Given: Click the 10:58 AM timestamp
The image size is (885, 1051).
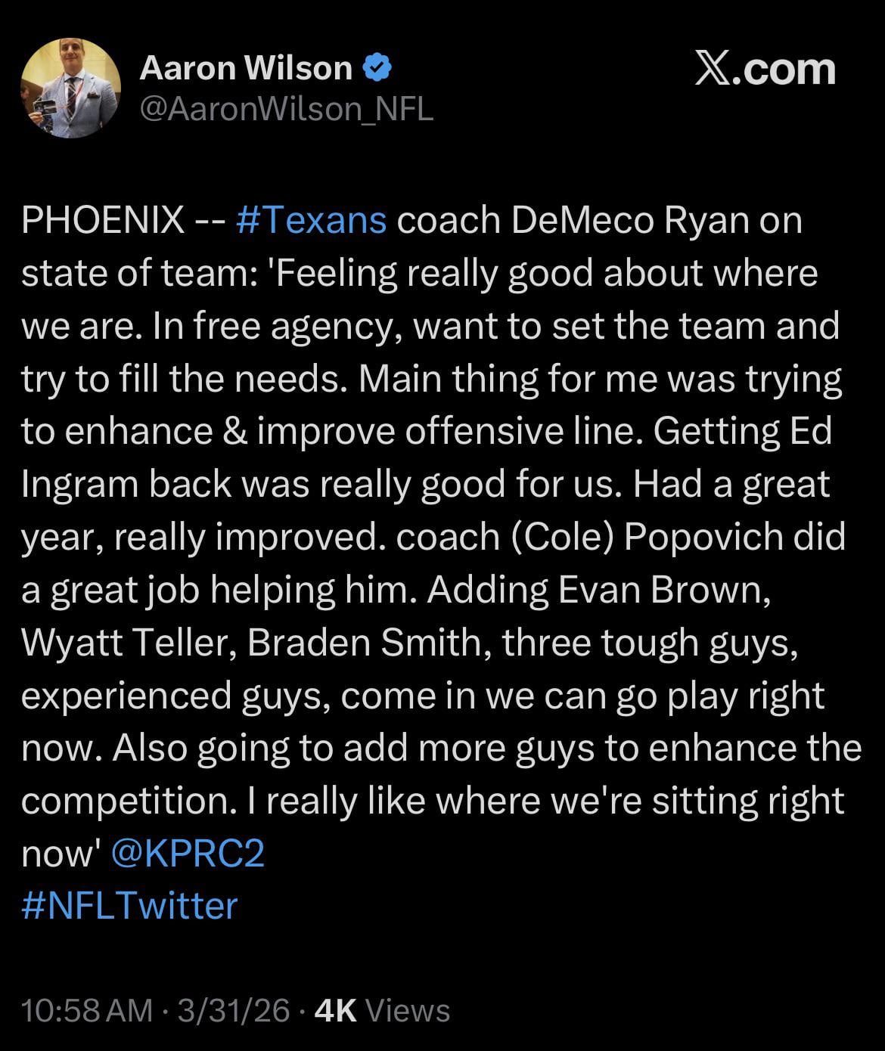Looking at the screenshot, I should [87, 1010].
